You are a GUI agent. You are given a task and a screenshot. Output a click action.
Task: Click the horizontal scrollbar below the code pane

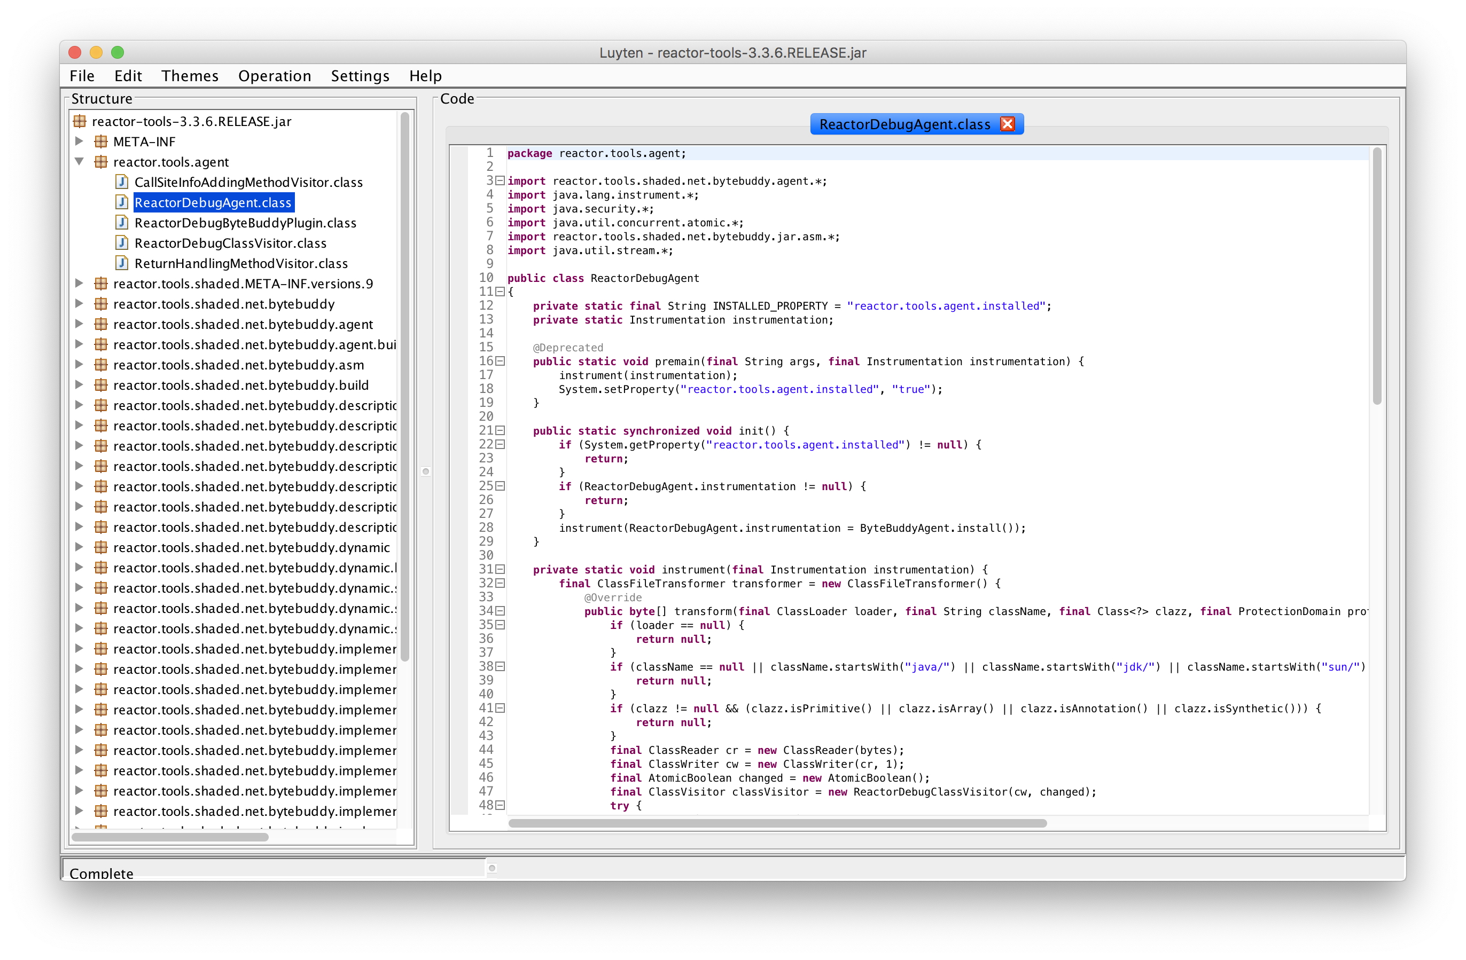point(776,823)
